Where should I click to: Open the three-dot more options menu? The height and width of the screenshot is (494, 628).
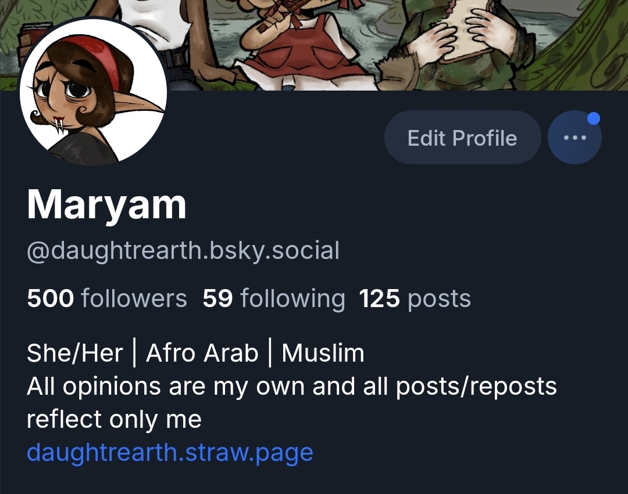coord(575,138)
